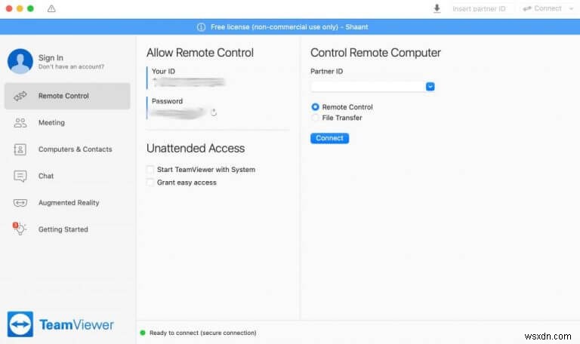
Task: Click the connect arrows icon in the title bar
Action: pos(527,8)
